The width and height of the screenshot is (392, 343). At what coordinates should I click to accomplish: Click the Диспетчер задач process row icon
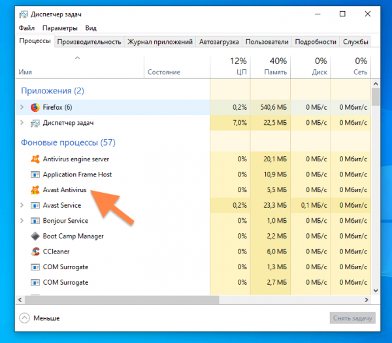[35, 123]
